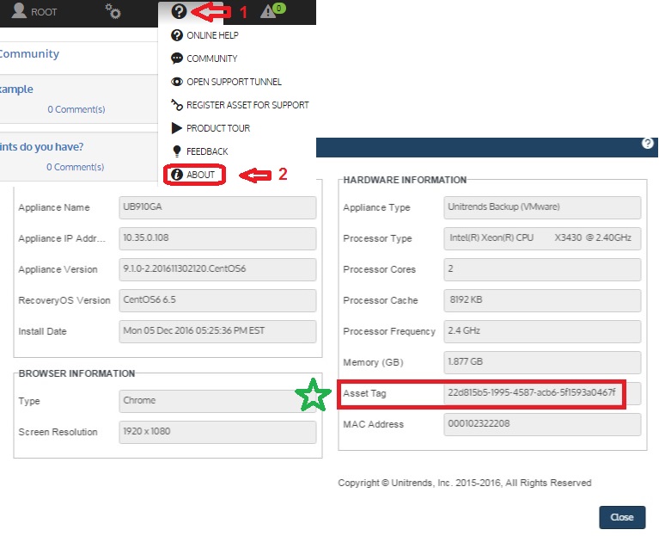This screenshot has height=536, width=659.
Task: Click the Unitrends copyright notice text
Action: [465, 483]
